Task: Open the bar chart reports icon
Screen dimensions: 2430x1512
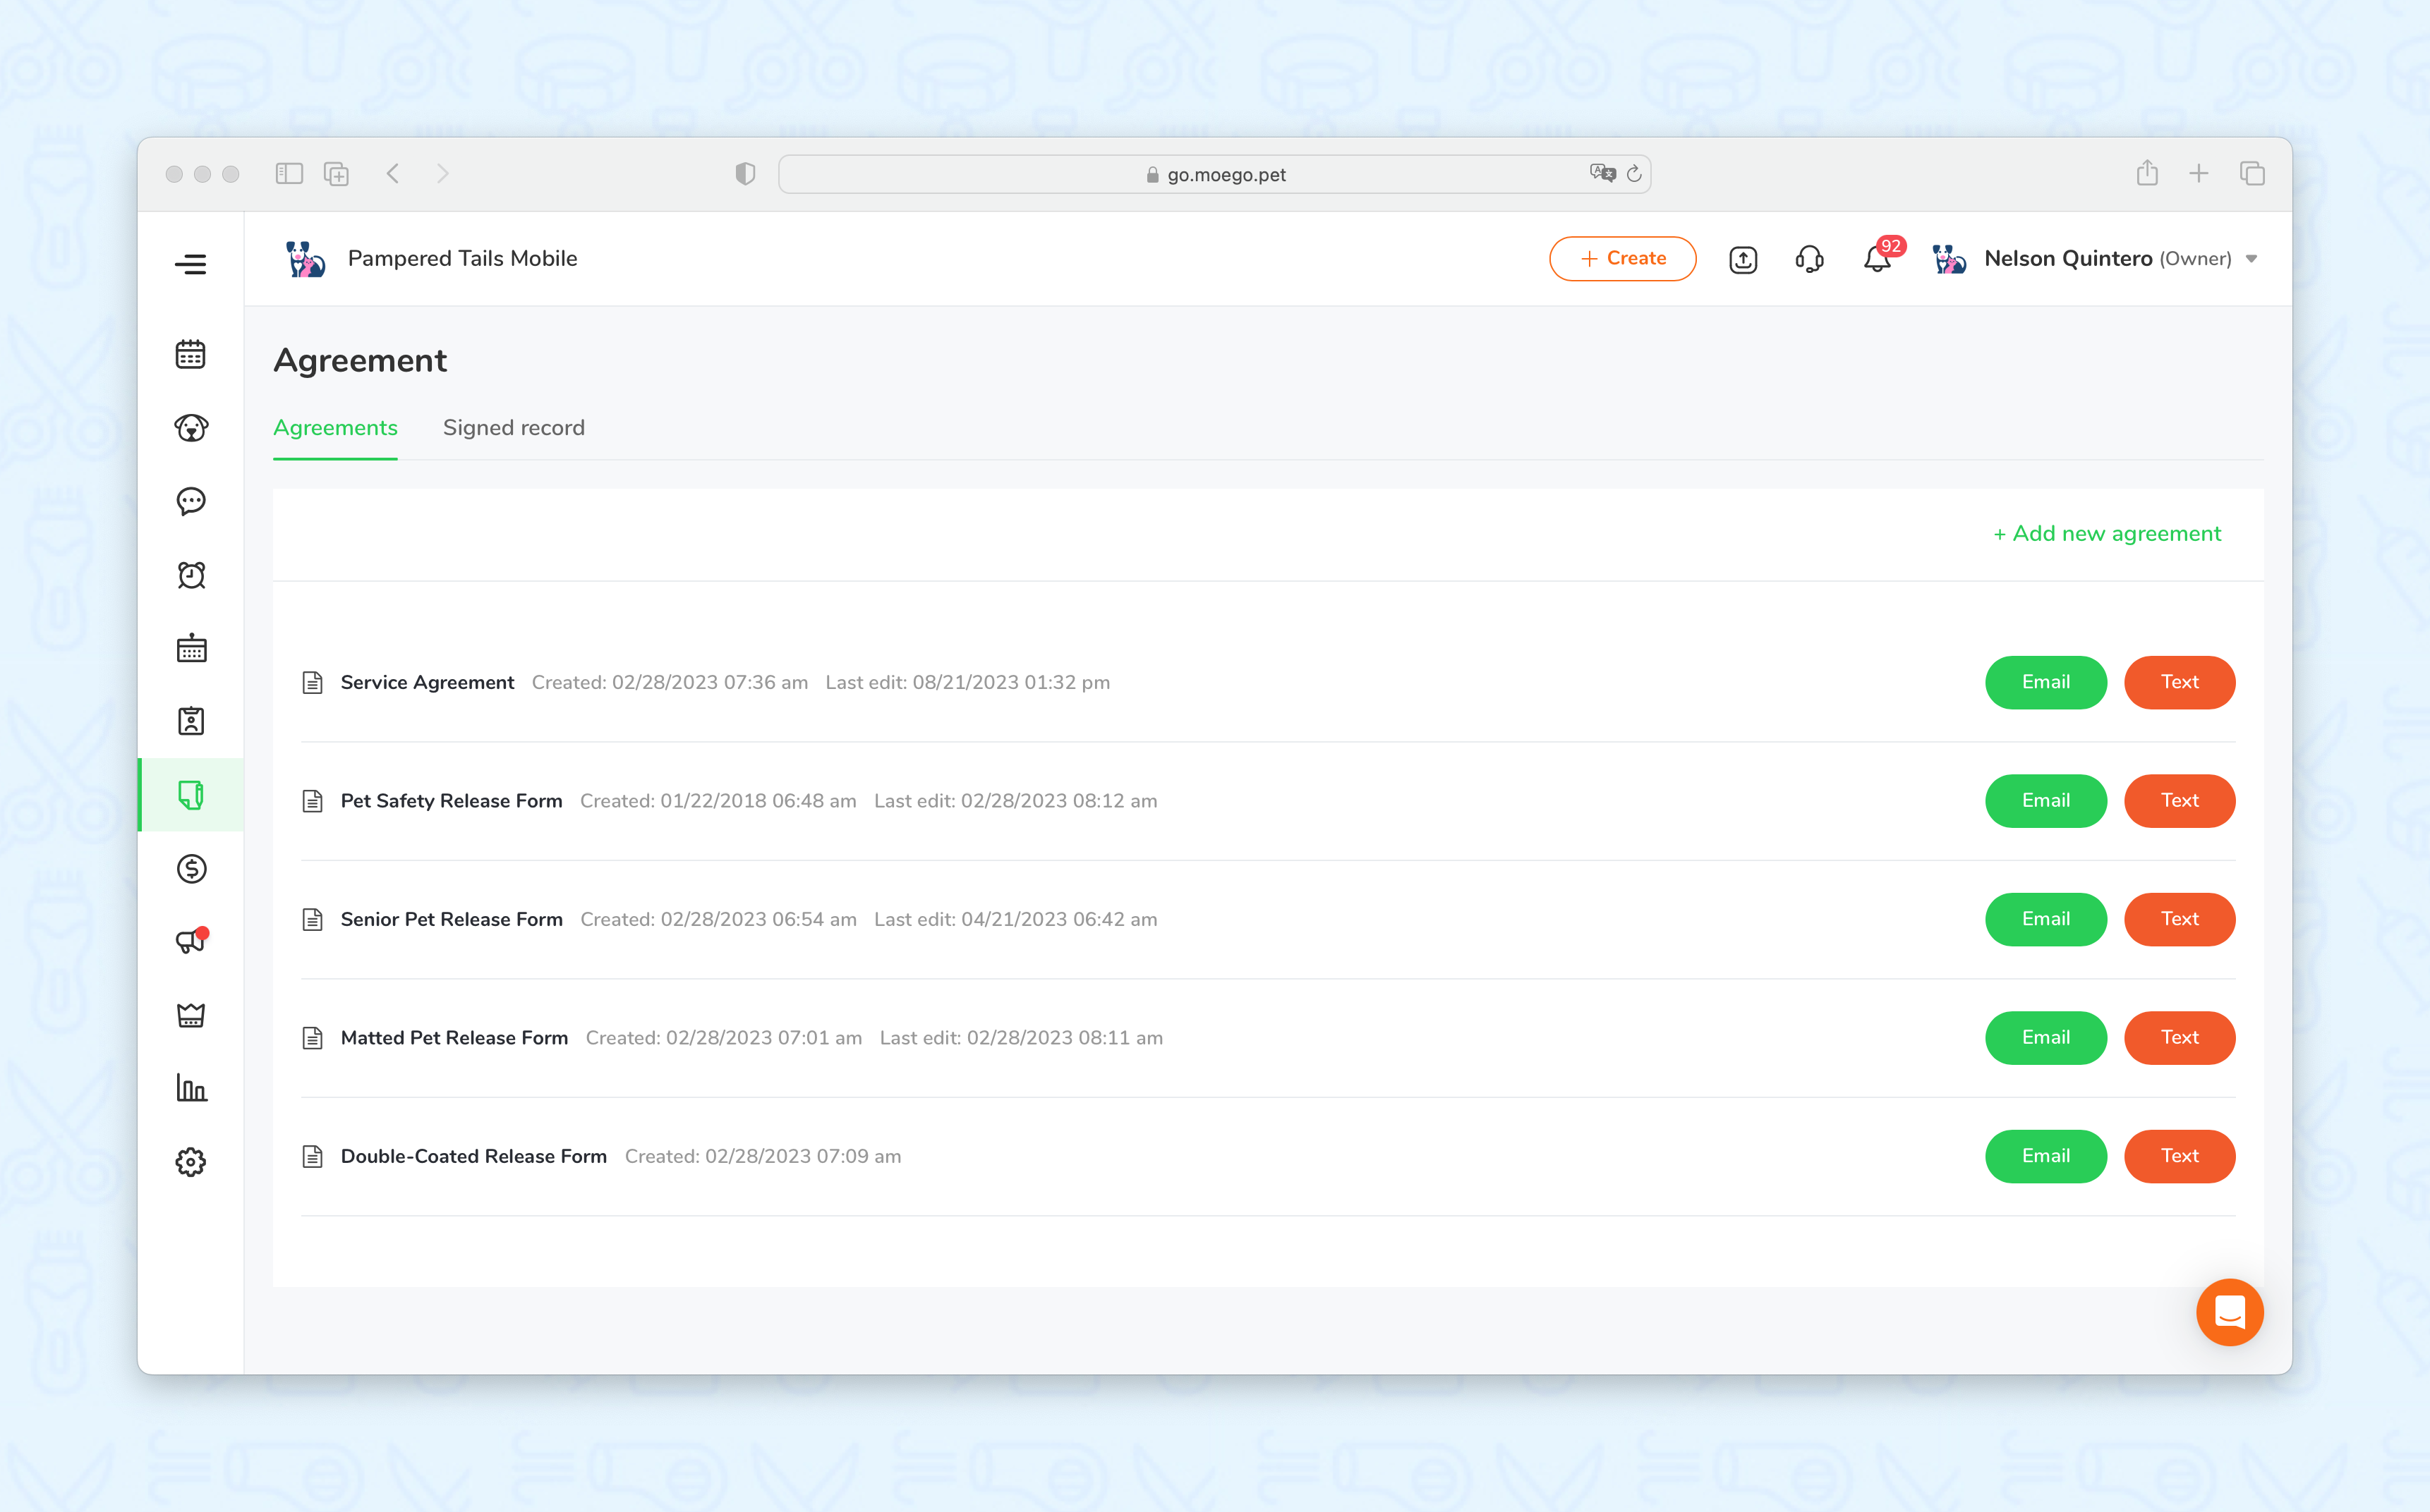Action: pyautogui.click(x=190, y=1088)
